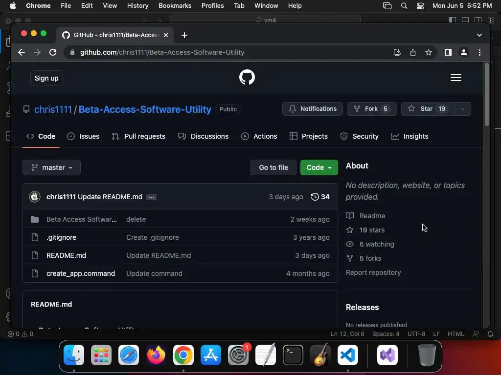Open the green Code dropdown
This screenshot has height=375, width=501.
pyautogui.click(x=319, y=167)
